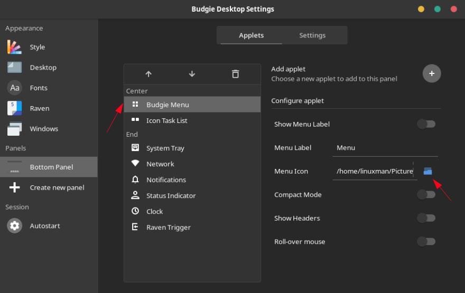Select Bottom Panel in sidebar
This screenshot has height=293, width=465.
tap(49, 167)
